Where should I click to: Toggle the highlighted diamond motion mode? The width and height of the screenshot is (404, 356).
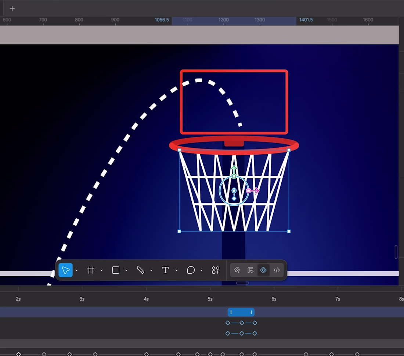pos(263,270)
